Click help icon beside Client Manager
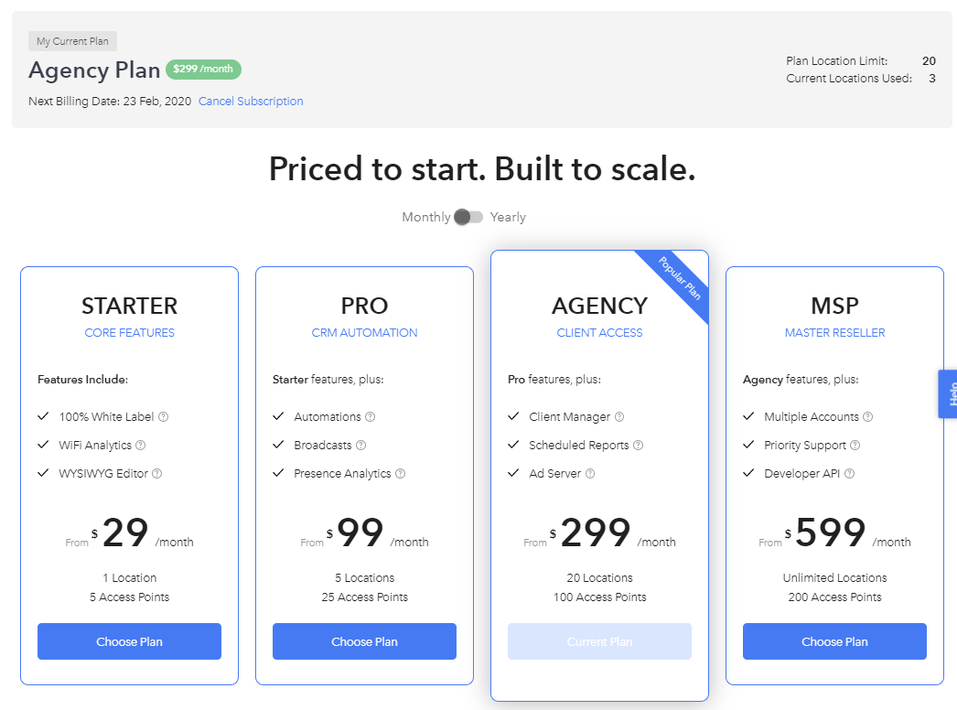Image resolution: width=957 pixels, height=710 pixels. (618, 417)
